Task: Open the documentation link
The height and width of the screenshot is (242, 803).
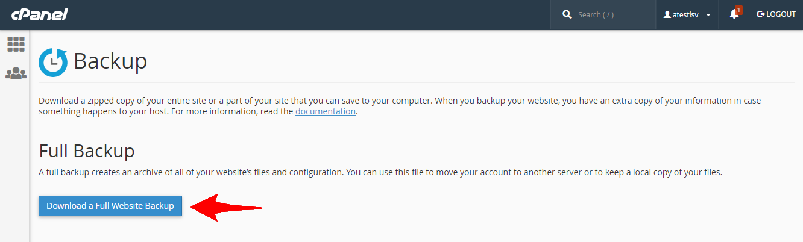Action: pos(325,111)
